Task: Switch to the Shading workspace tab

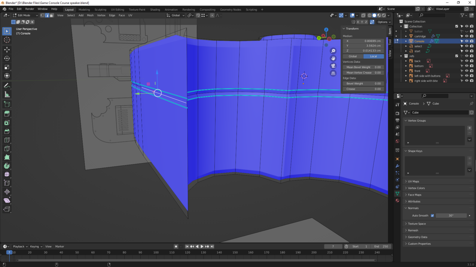Action: (x=155, y=9)
